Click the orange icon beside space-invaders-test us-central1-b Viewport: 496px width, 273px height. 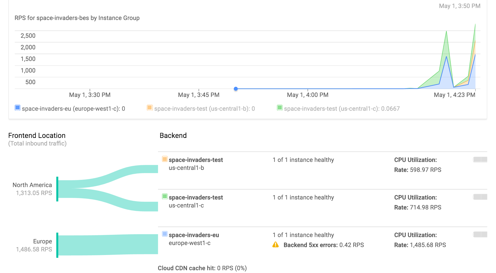point(165,159)
